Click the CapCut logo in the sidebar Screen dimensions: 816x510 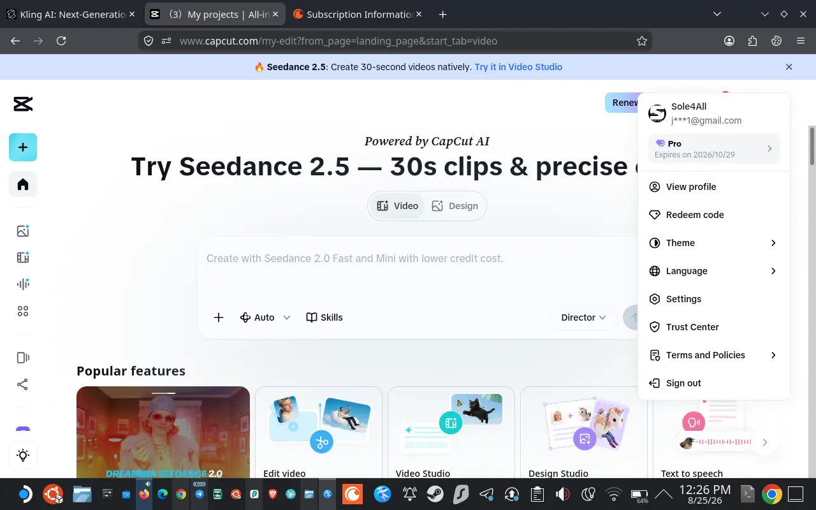23,104
